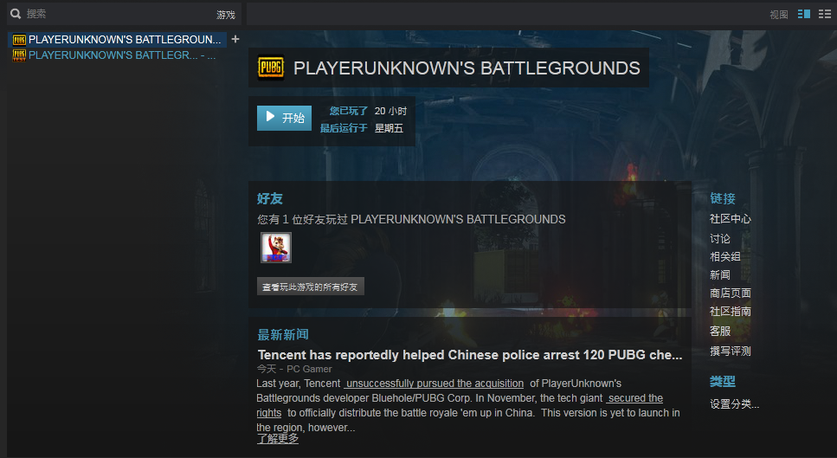837x458 pixels.
Task: Follow 'secured the' link in article
Action: point(634,398)
